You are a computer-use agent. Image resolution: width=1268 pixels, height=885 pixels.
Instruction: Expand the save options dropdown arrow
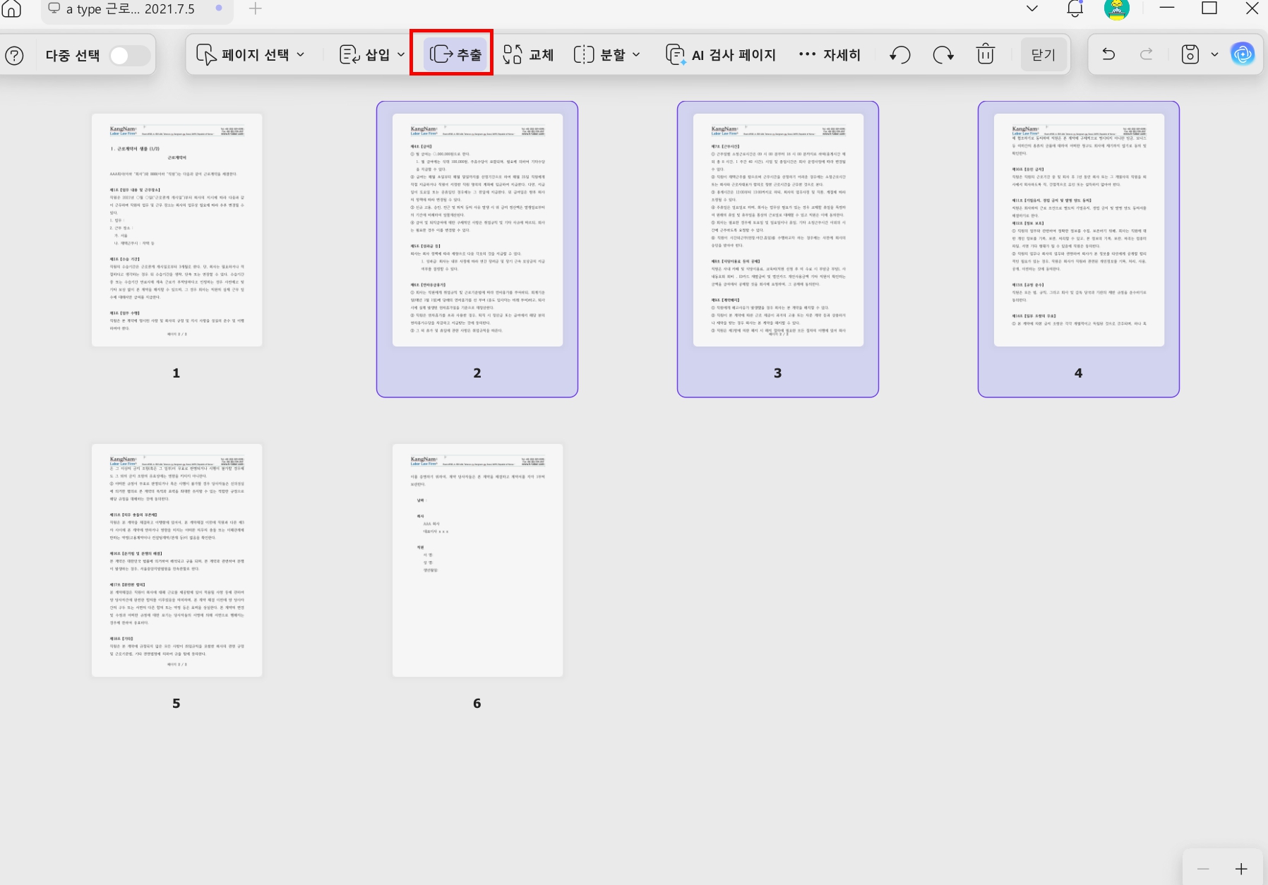tap(1214, 55)
